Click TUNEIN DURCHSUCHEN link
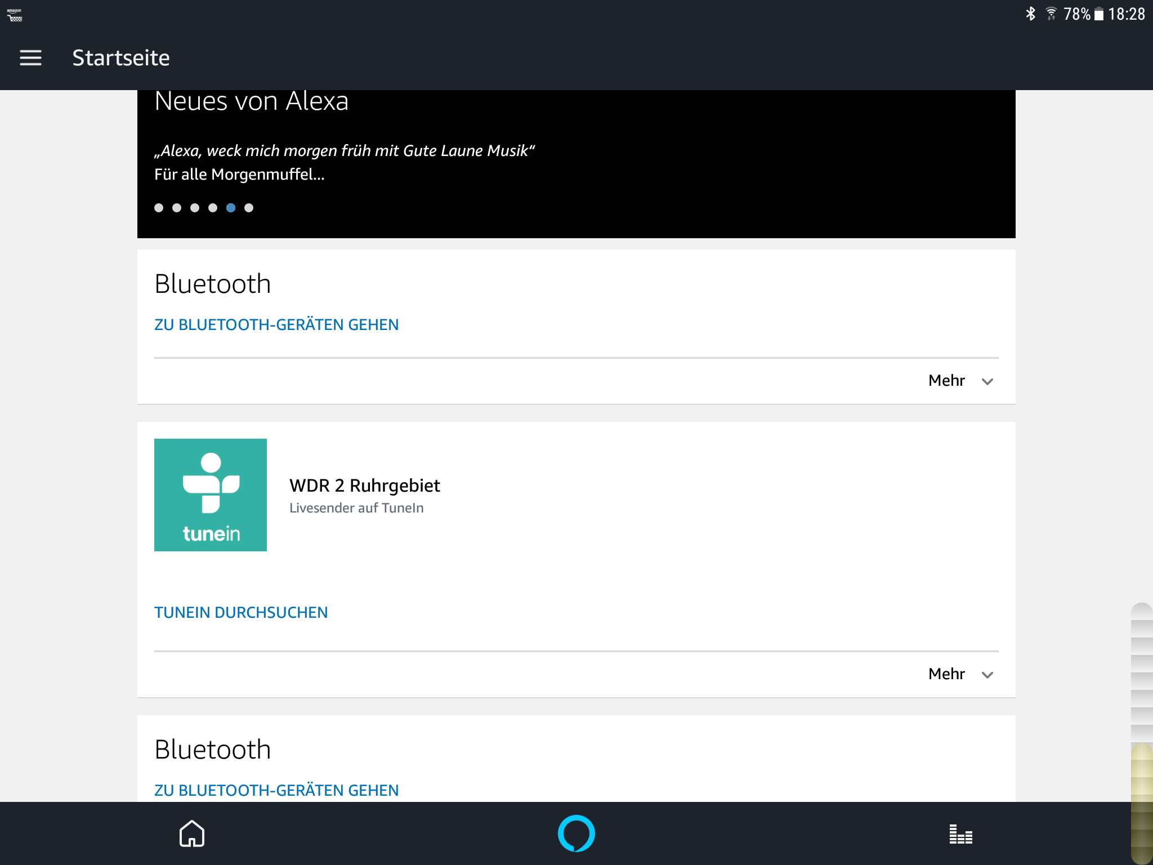Viewport: 1153px width, 865px height. 241,613
